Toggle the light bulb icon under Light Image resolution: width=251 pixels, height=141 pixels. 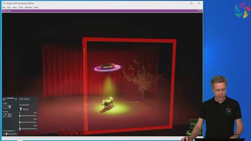point(9,107)
